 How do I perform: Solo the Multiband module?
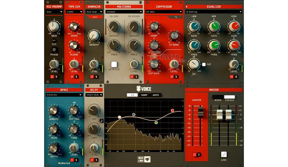136,77
